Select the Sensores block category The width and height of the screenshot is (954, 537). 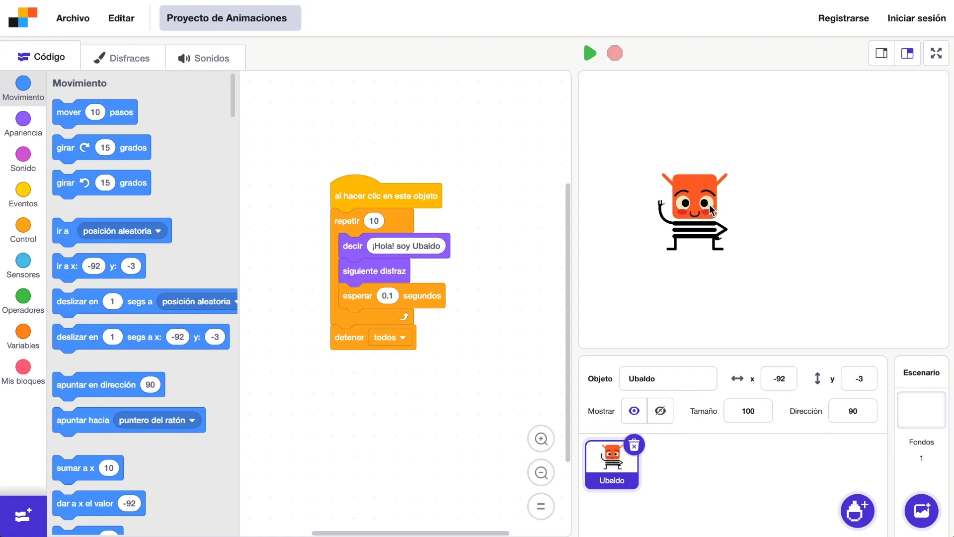(23, 266)
